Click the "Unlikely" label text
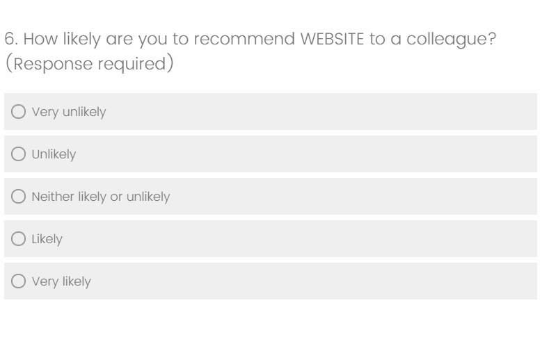This screenshot has width=549, height=337. click(54, 154)
